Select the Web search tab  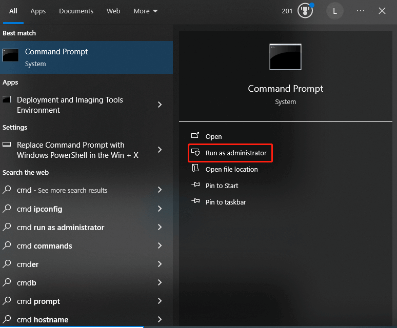point(113,11)
